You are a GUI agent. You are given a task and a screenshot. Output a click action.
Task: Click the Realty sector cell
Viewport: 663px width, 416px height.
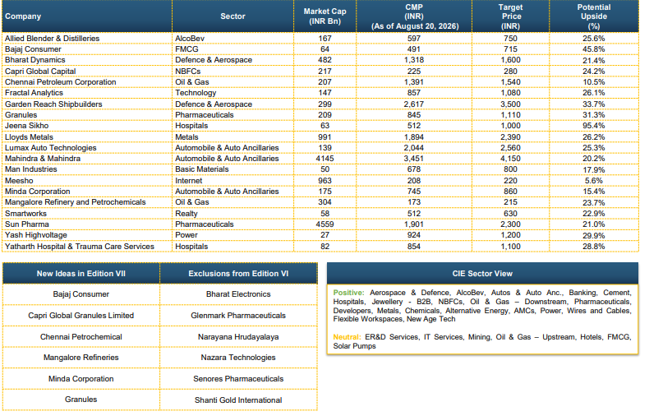click(x=186, y=214)
